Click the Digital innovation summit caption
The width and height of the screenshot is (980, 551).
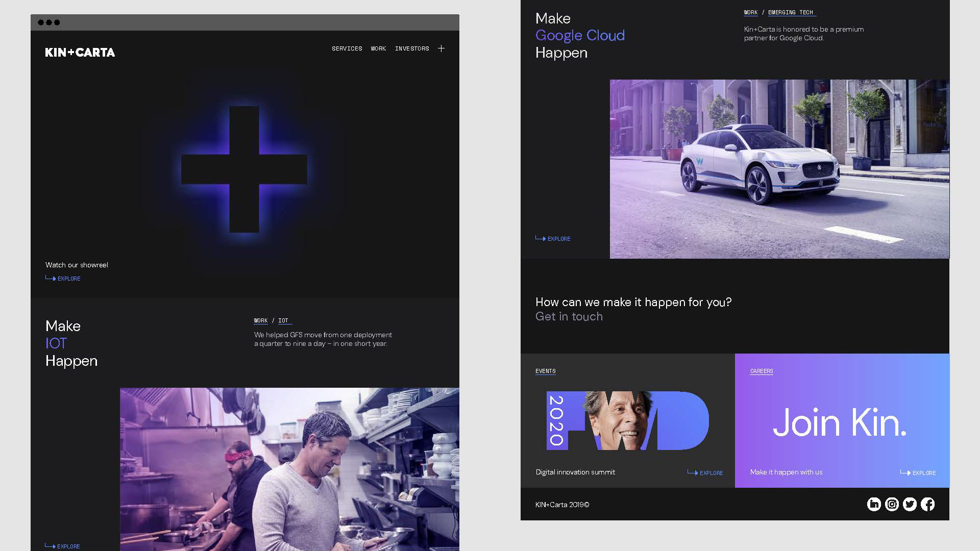[575, 472]
